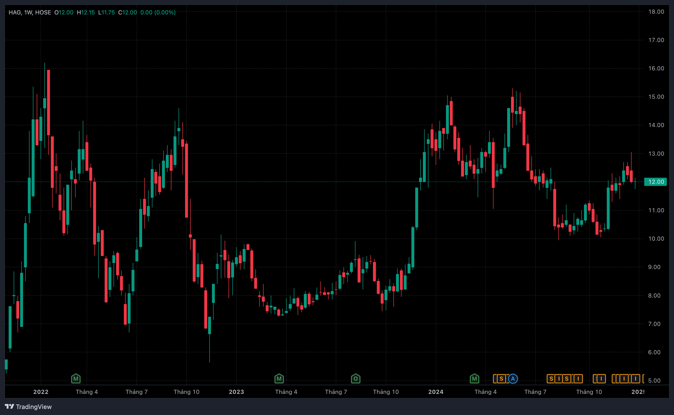674x415 pixels.
Task: Click the Tháng 7 label after 2023
Action: click(336, 392)
